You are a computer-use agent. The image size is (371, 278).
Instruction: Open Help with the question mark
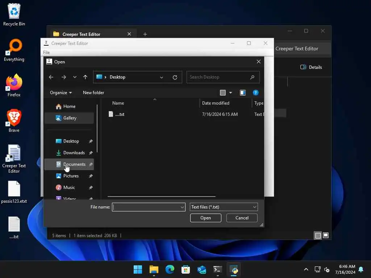(255, 93)
